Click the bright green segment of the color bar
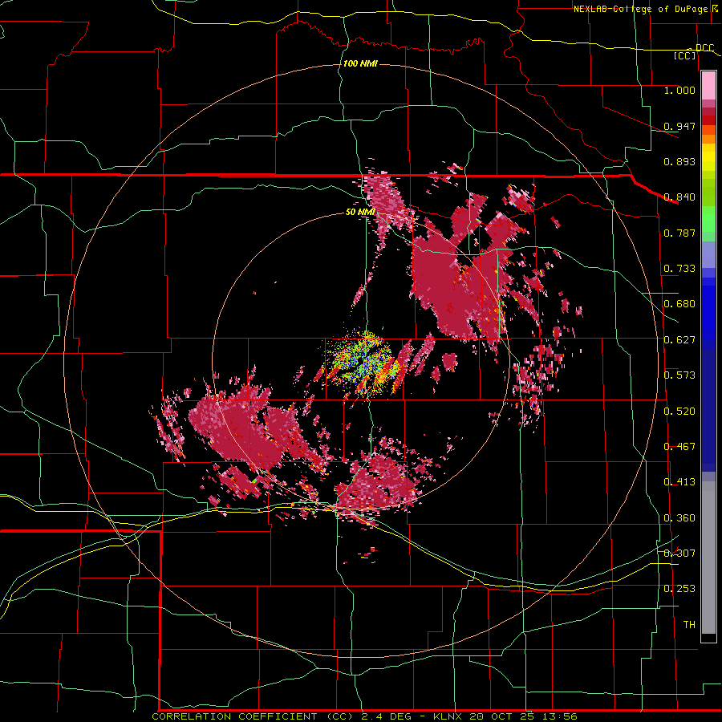722x722 pixels. (708, 219)
